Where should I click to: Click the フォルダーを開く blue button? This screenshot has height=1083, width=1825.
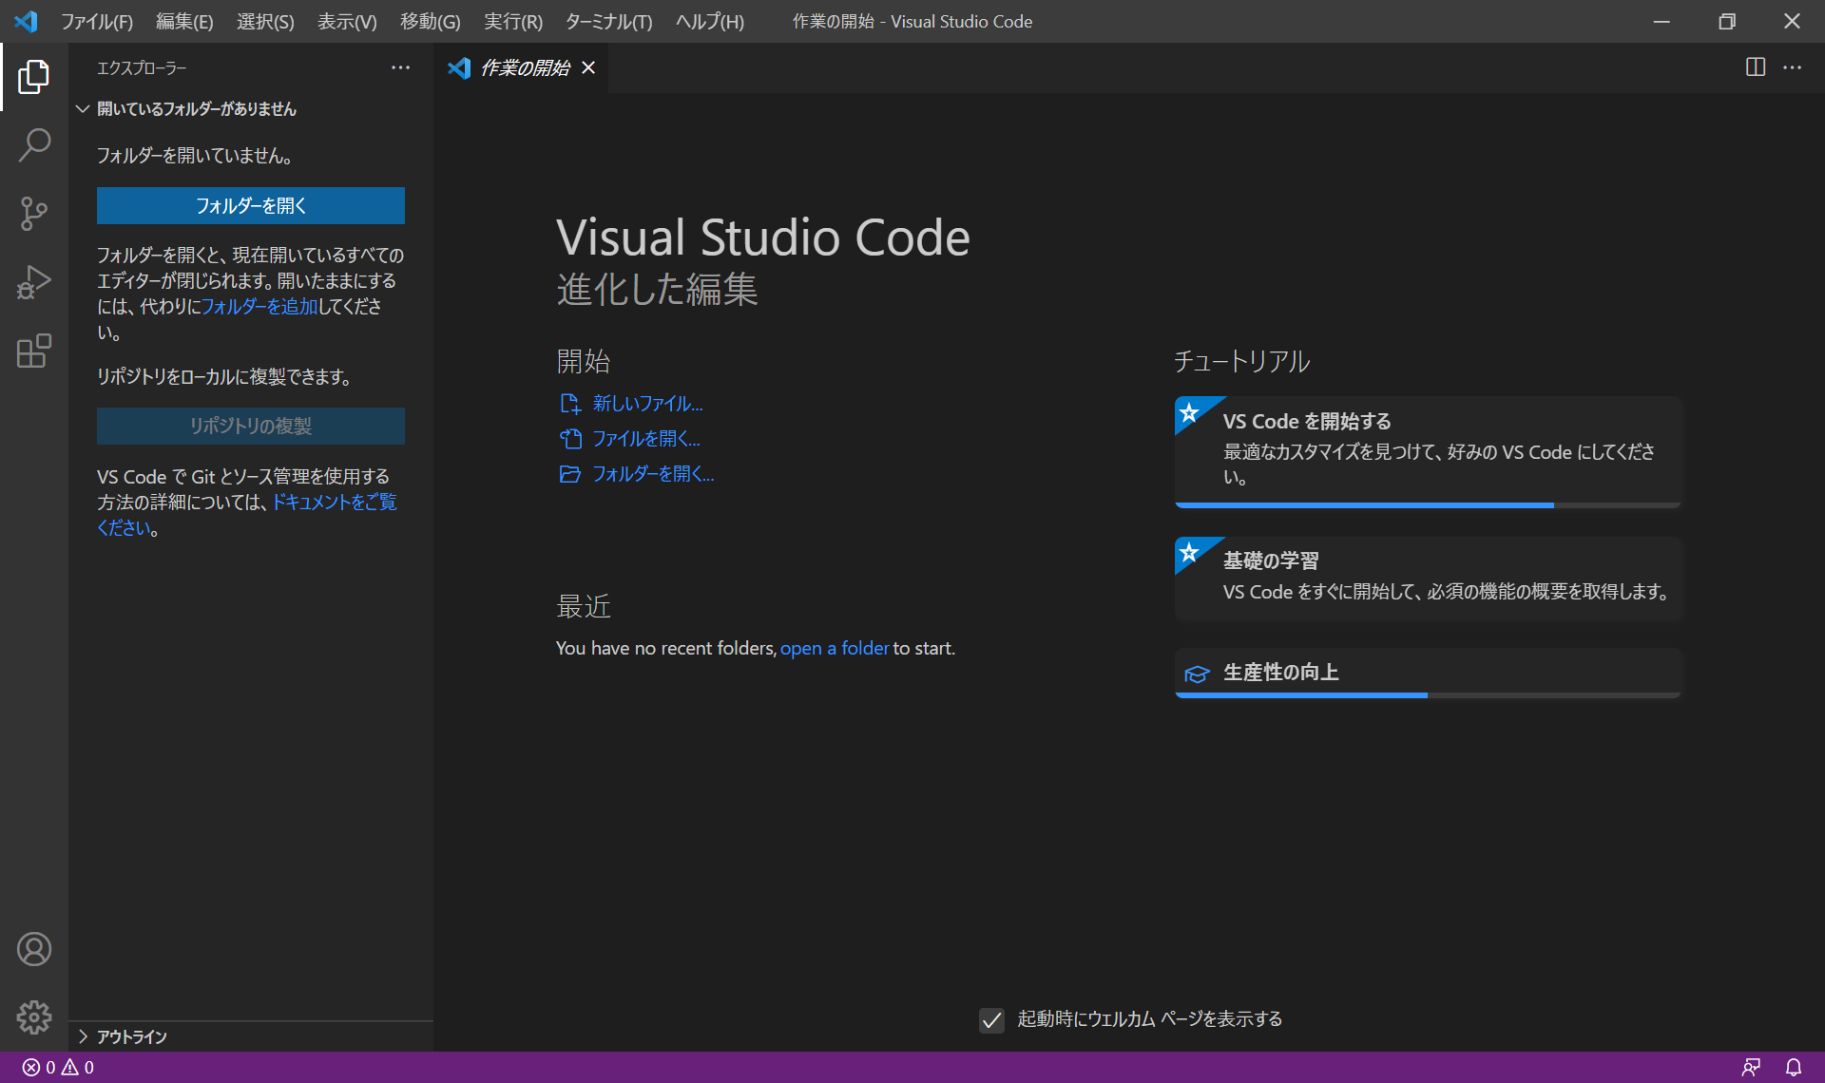pyautogui.click(x=250, y=205)
